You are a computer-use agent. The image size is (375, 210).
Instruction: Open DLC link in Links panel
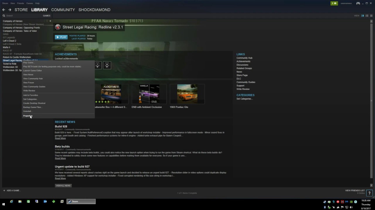coord(239,79)
